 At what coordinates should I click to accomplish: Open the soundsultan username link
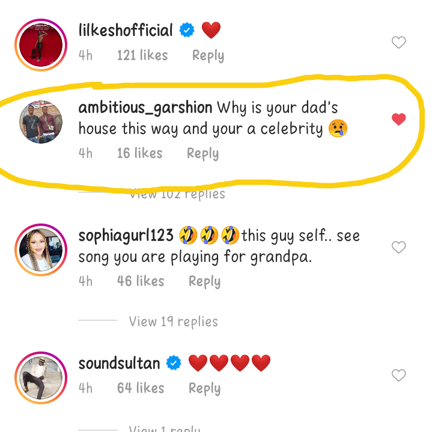coord(119,364)
